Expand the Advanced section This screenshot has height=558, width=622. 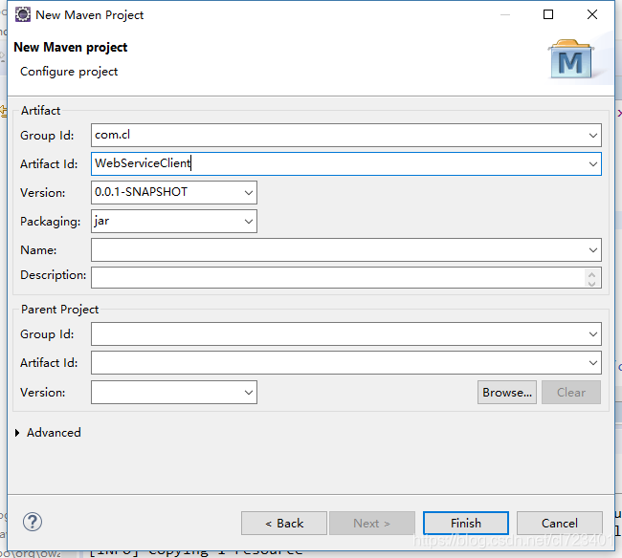(x=17, y=433)
